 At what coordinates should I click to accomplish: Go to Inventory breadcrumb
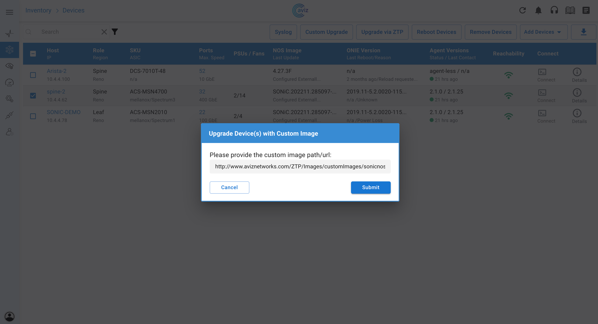[38, 10]
